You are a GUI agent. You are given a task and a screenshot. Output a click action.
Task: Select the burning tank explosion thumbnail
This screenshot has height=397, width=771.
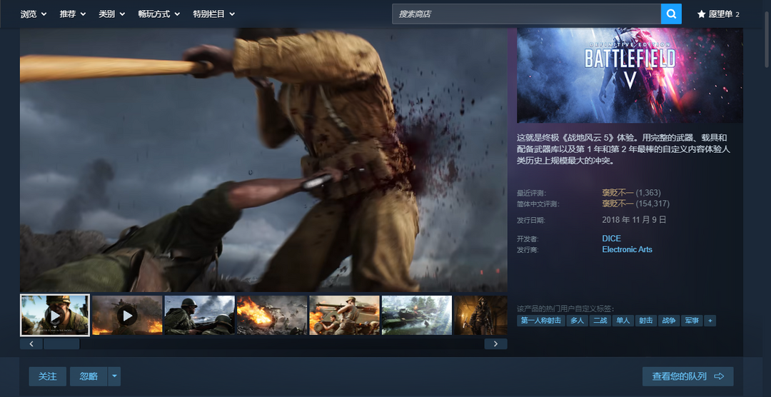[x=272, y=316]
